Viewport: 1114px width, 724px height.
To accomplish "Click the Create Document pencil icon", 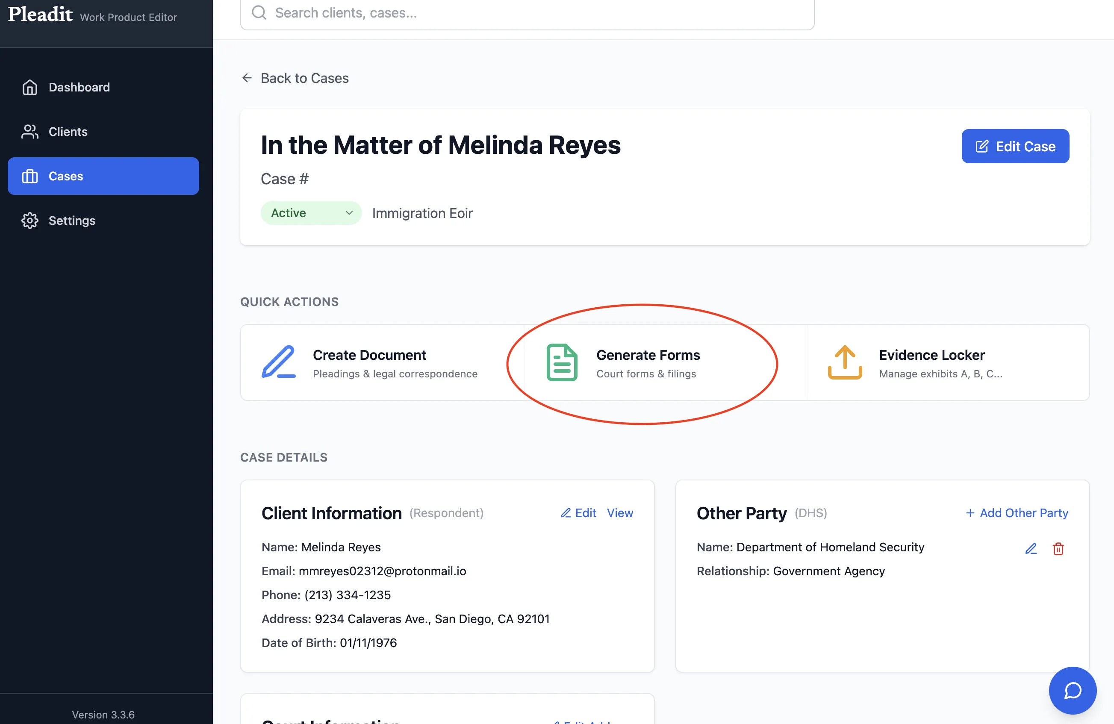I will 279,362.
